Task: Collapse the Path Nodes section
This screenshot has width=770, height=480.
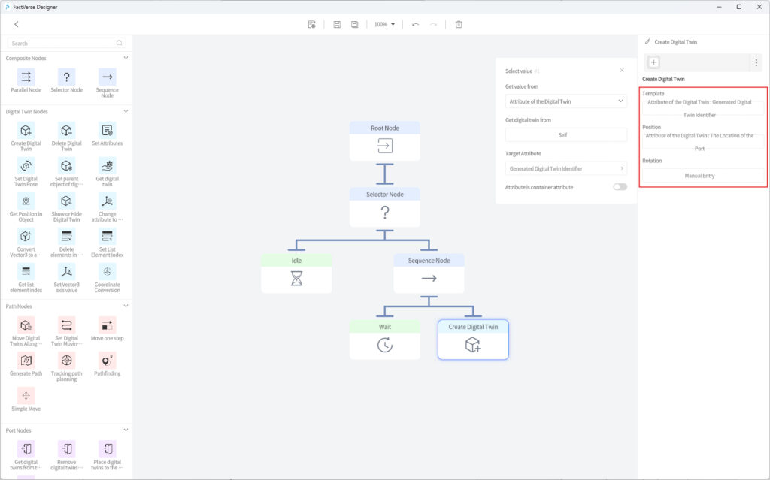Action: [x=126, y=306]
